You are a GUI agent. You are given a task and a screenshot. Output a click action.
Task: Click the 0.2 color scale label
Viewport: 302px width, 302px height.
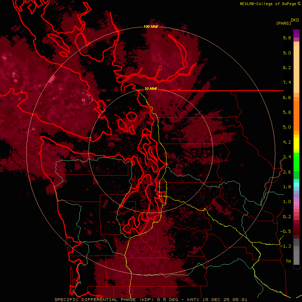[287, 217]
